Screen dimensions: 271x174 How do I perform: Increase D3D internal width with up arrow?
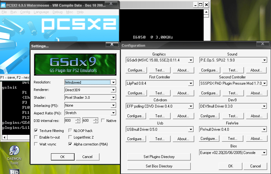[x=78, y=119]
